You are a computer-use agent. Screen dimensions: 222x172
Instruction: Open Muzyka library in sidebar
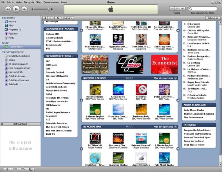click(x=12, y=21)
